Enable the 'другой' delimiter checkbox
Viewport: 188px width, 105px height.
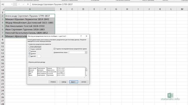click(x=29, y=56)
